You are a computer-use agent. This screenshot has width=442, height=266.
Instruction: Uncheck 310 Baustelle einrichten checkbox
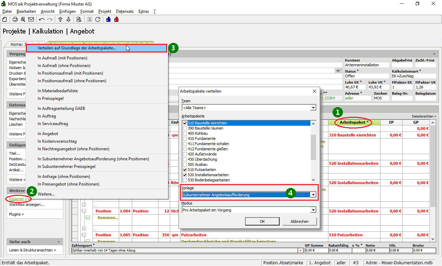point(185,123)
